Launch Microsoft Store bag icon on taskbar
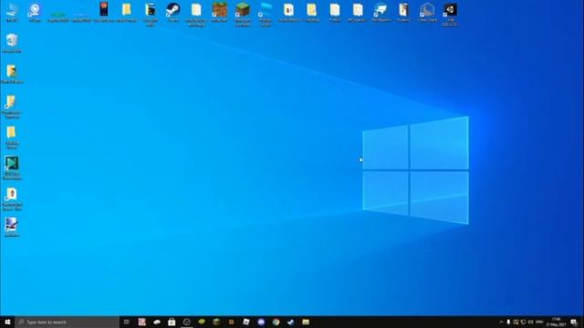The width and height of the screenshot is (584, 328). tap(172, 322)
